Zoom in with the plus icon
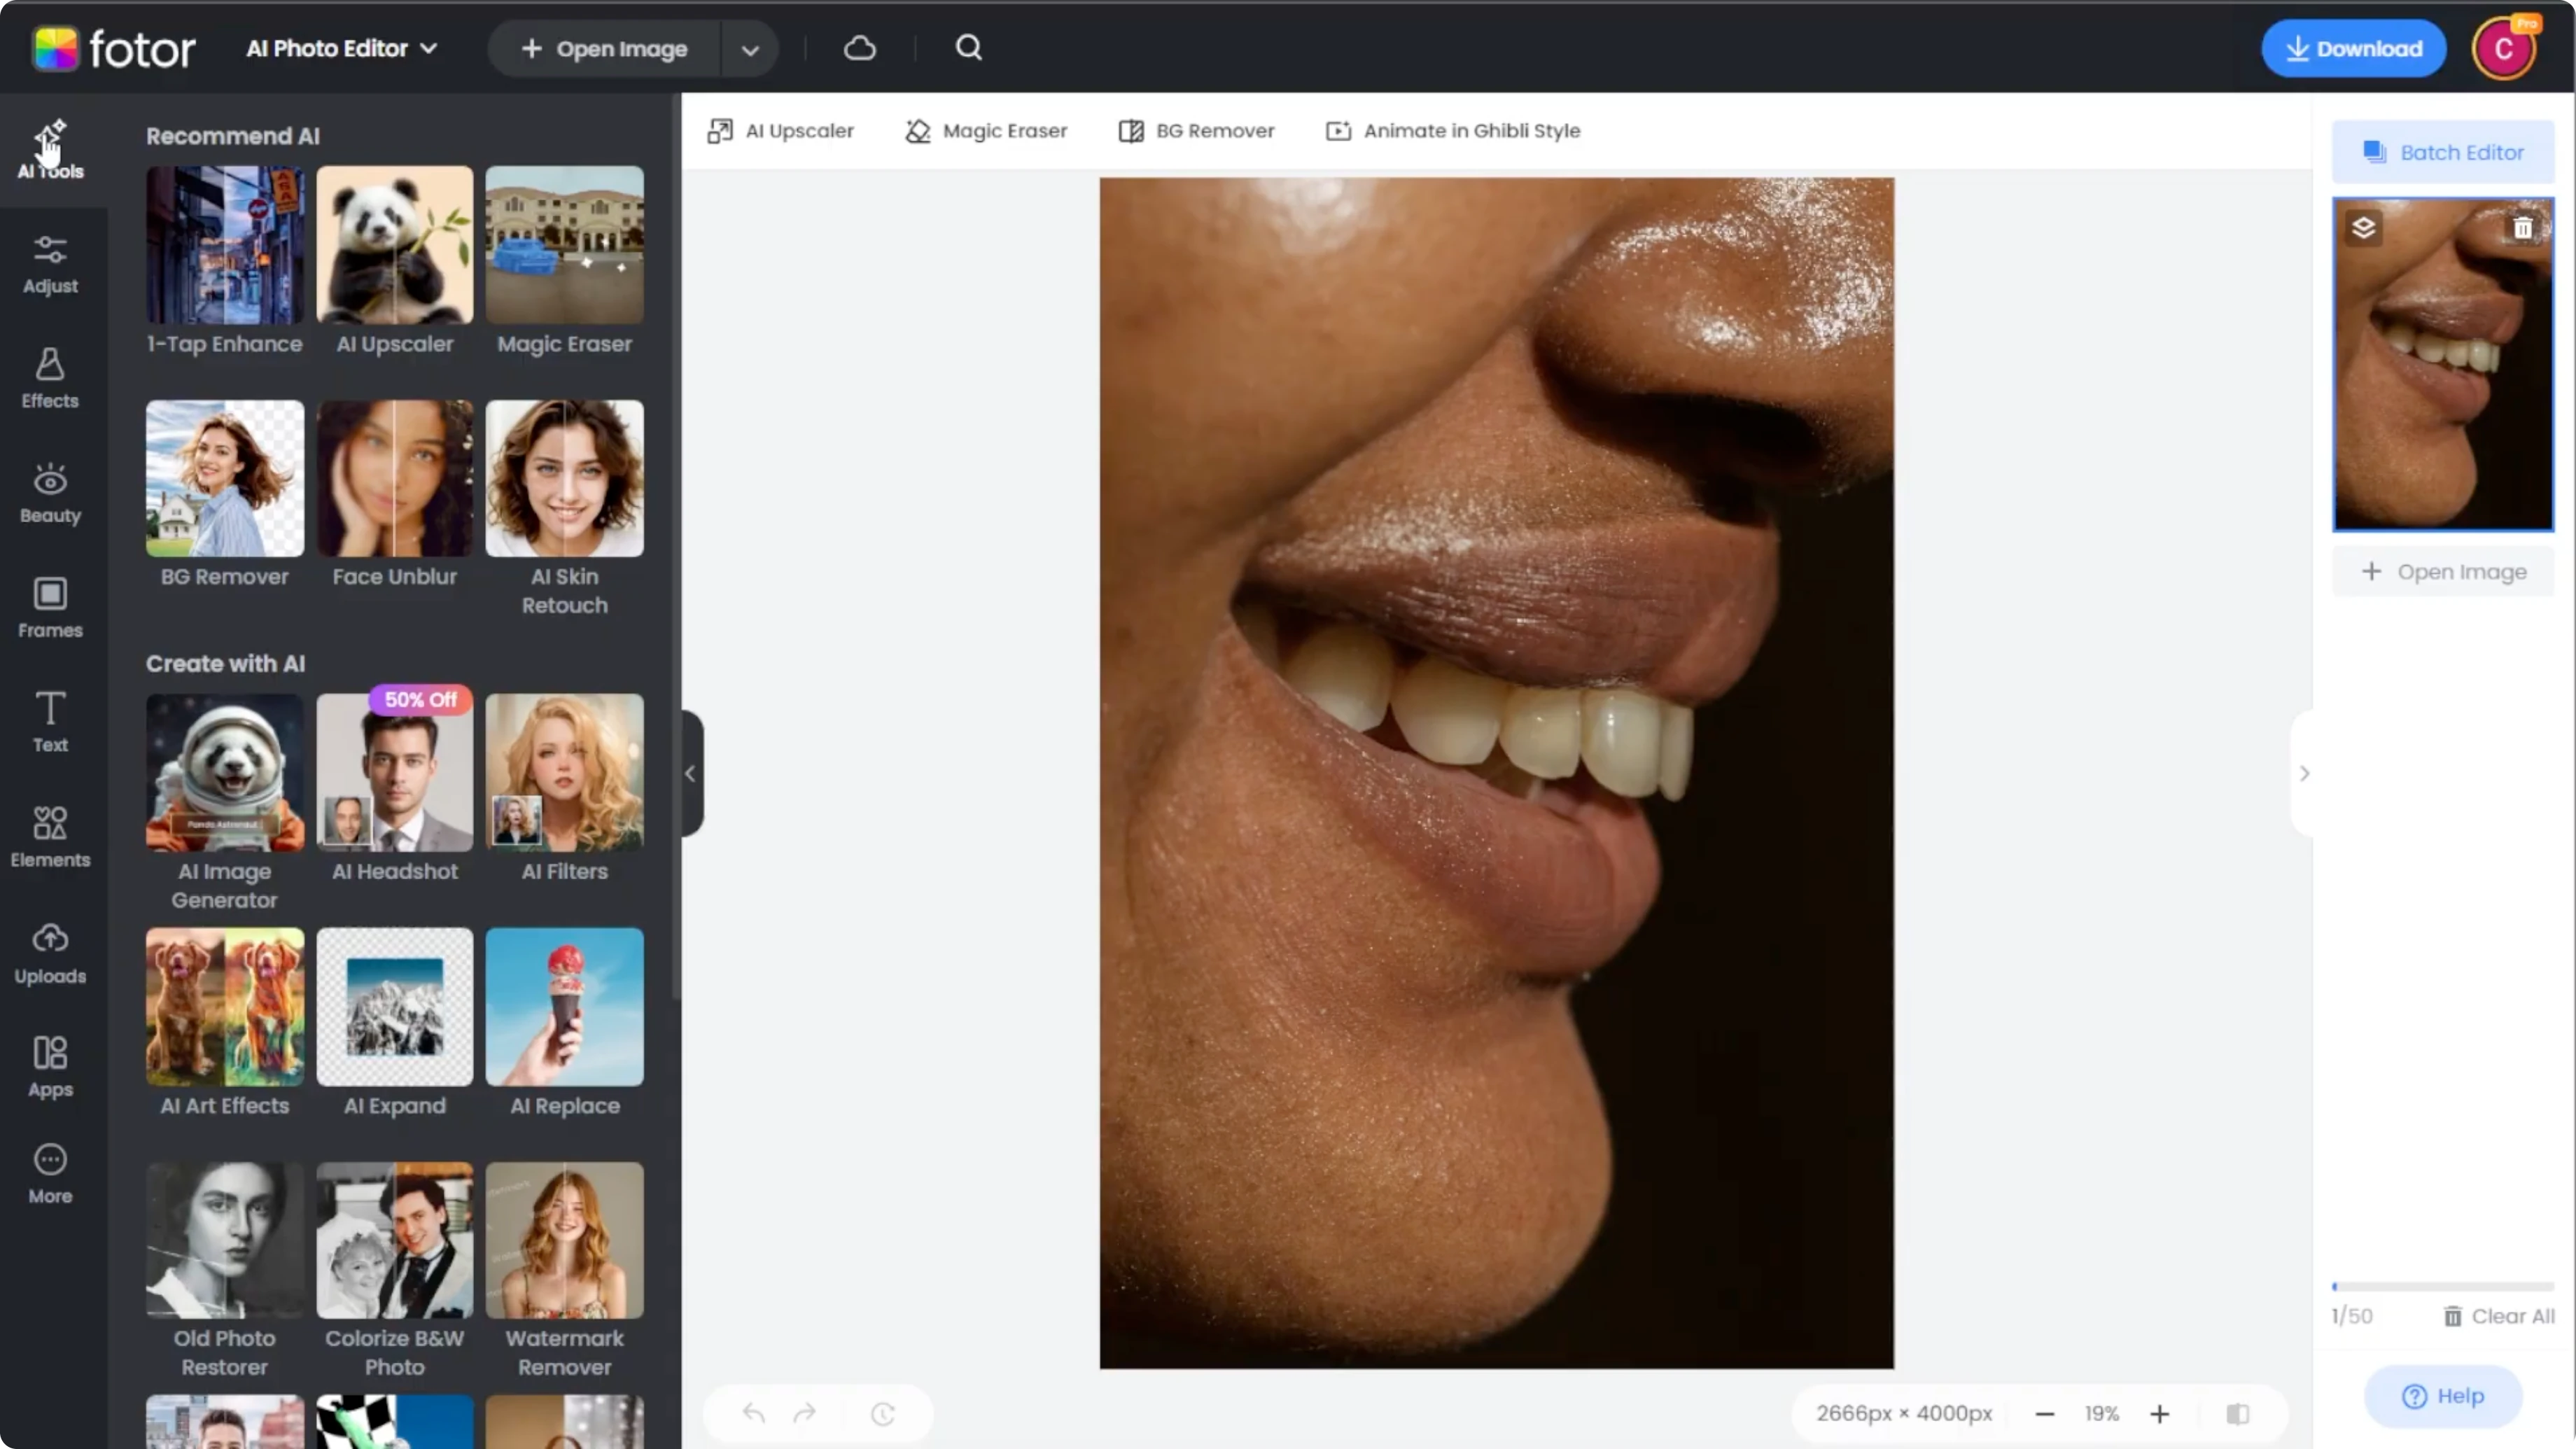 (2160, 1413)
